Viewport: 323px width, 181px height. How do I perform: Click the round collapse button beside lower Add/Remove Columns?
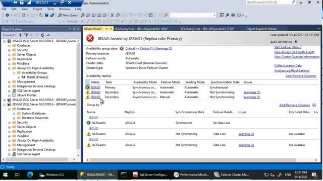314,105
